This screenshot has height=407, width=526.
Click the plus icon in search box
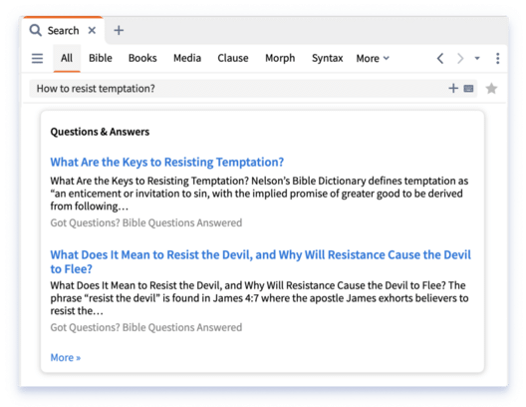click(453, 89)
